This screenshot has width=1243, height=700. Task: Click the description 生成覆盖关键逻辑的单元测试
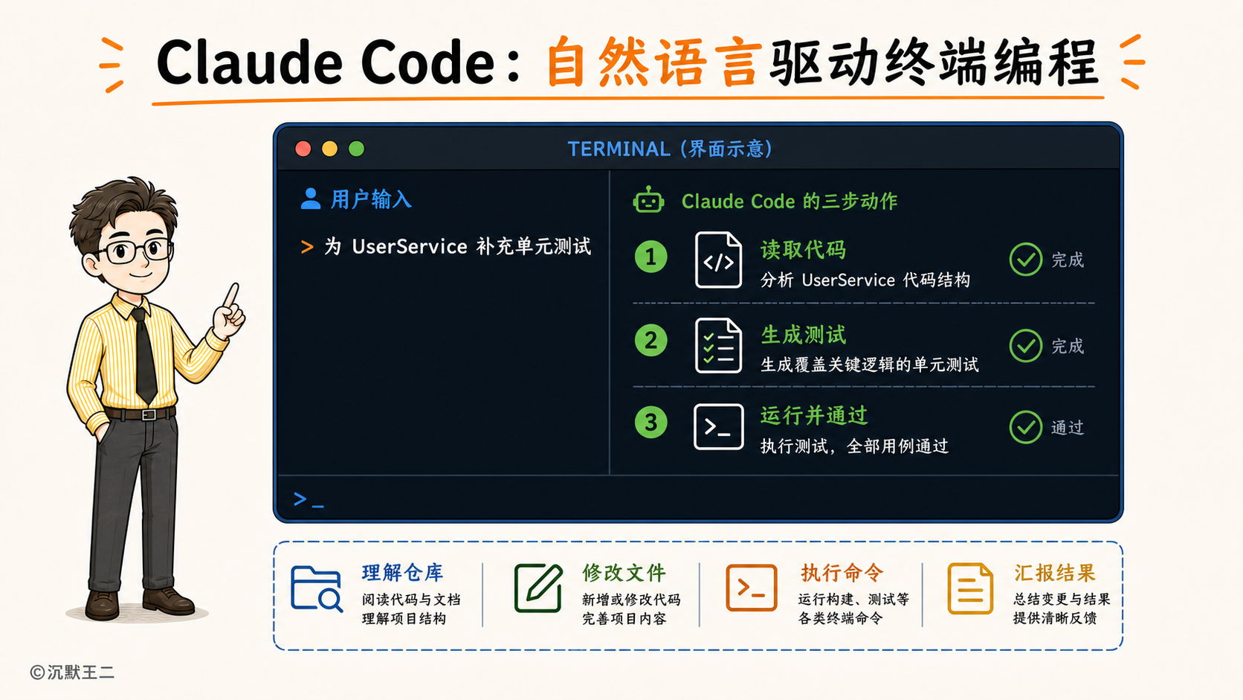[869, 365]
